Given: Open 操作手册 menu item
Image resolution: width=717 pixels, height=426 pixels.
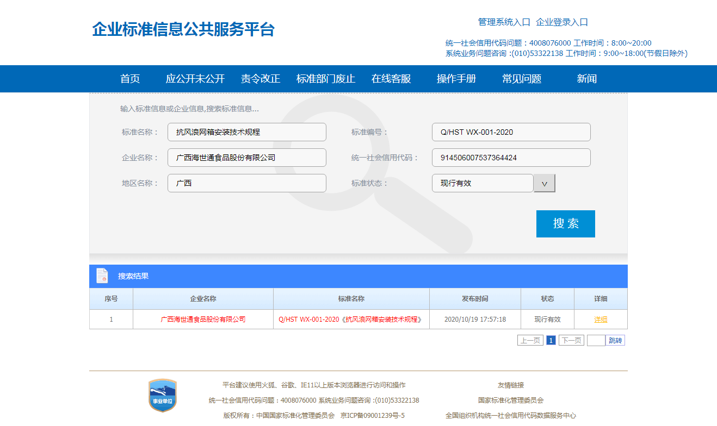Looking at the screenshot, I should click(456, 79).
